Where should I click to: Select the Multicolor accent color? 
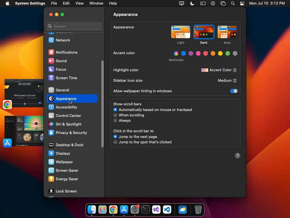(176, 53)
